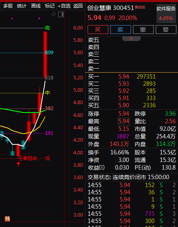
Task: Click the 卖一 row label
Action: pyautogui.click(x=94, y=69)
